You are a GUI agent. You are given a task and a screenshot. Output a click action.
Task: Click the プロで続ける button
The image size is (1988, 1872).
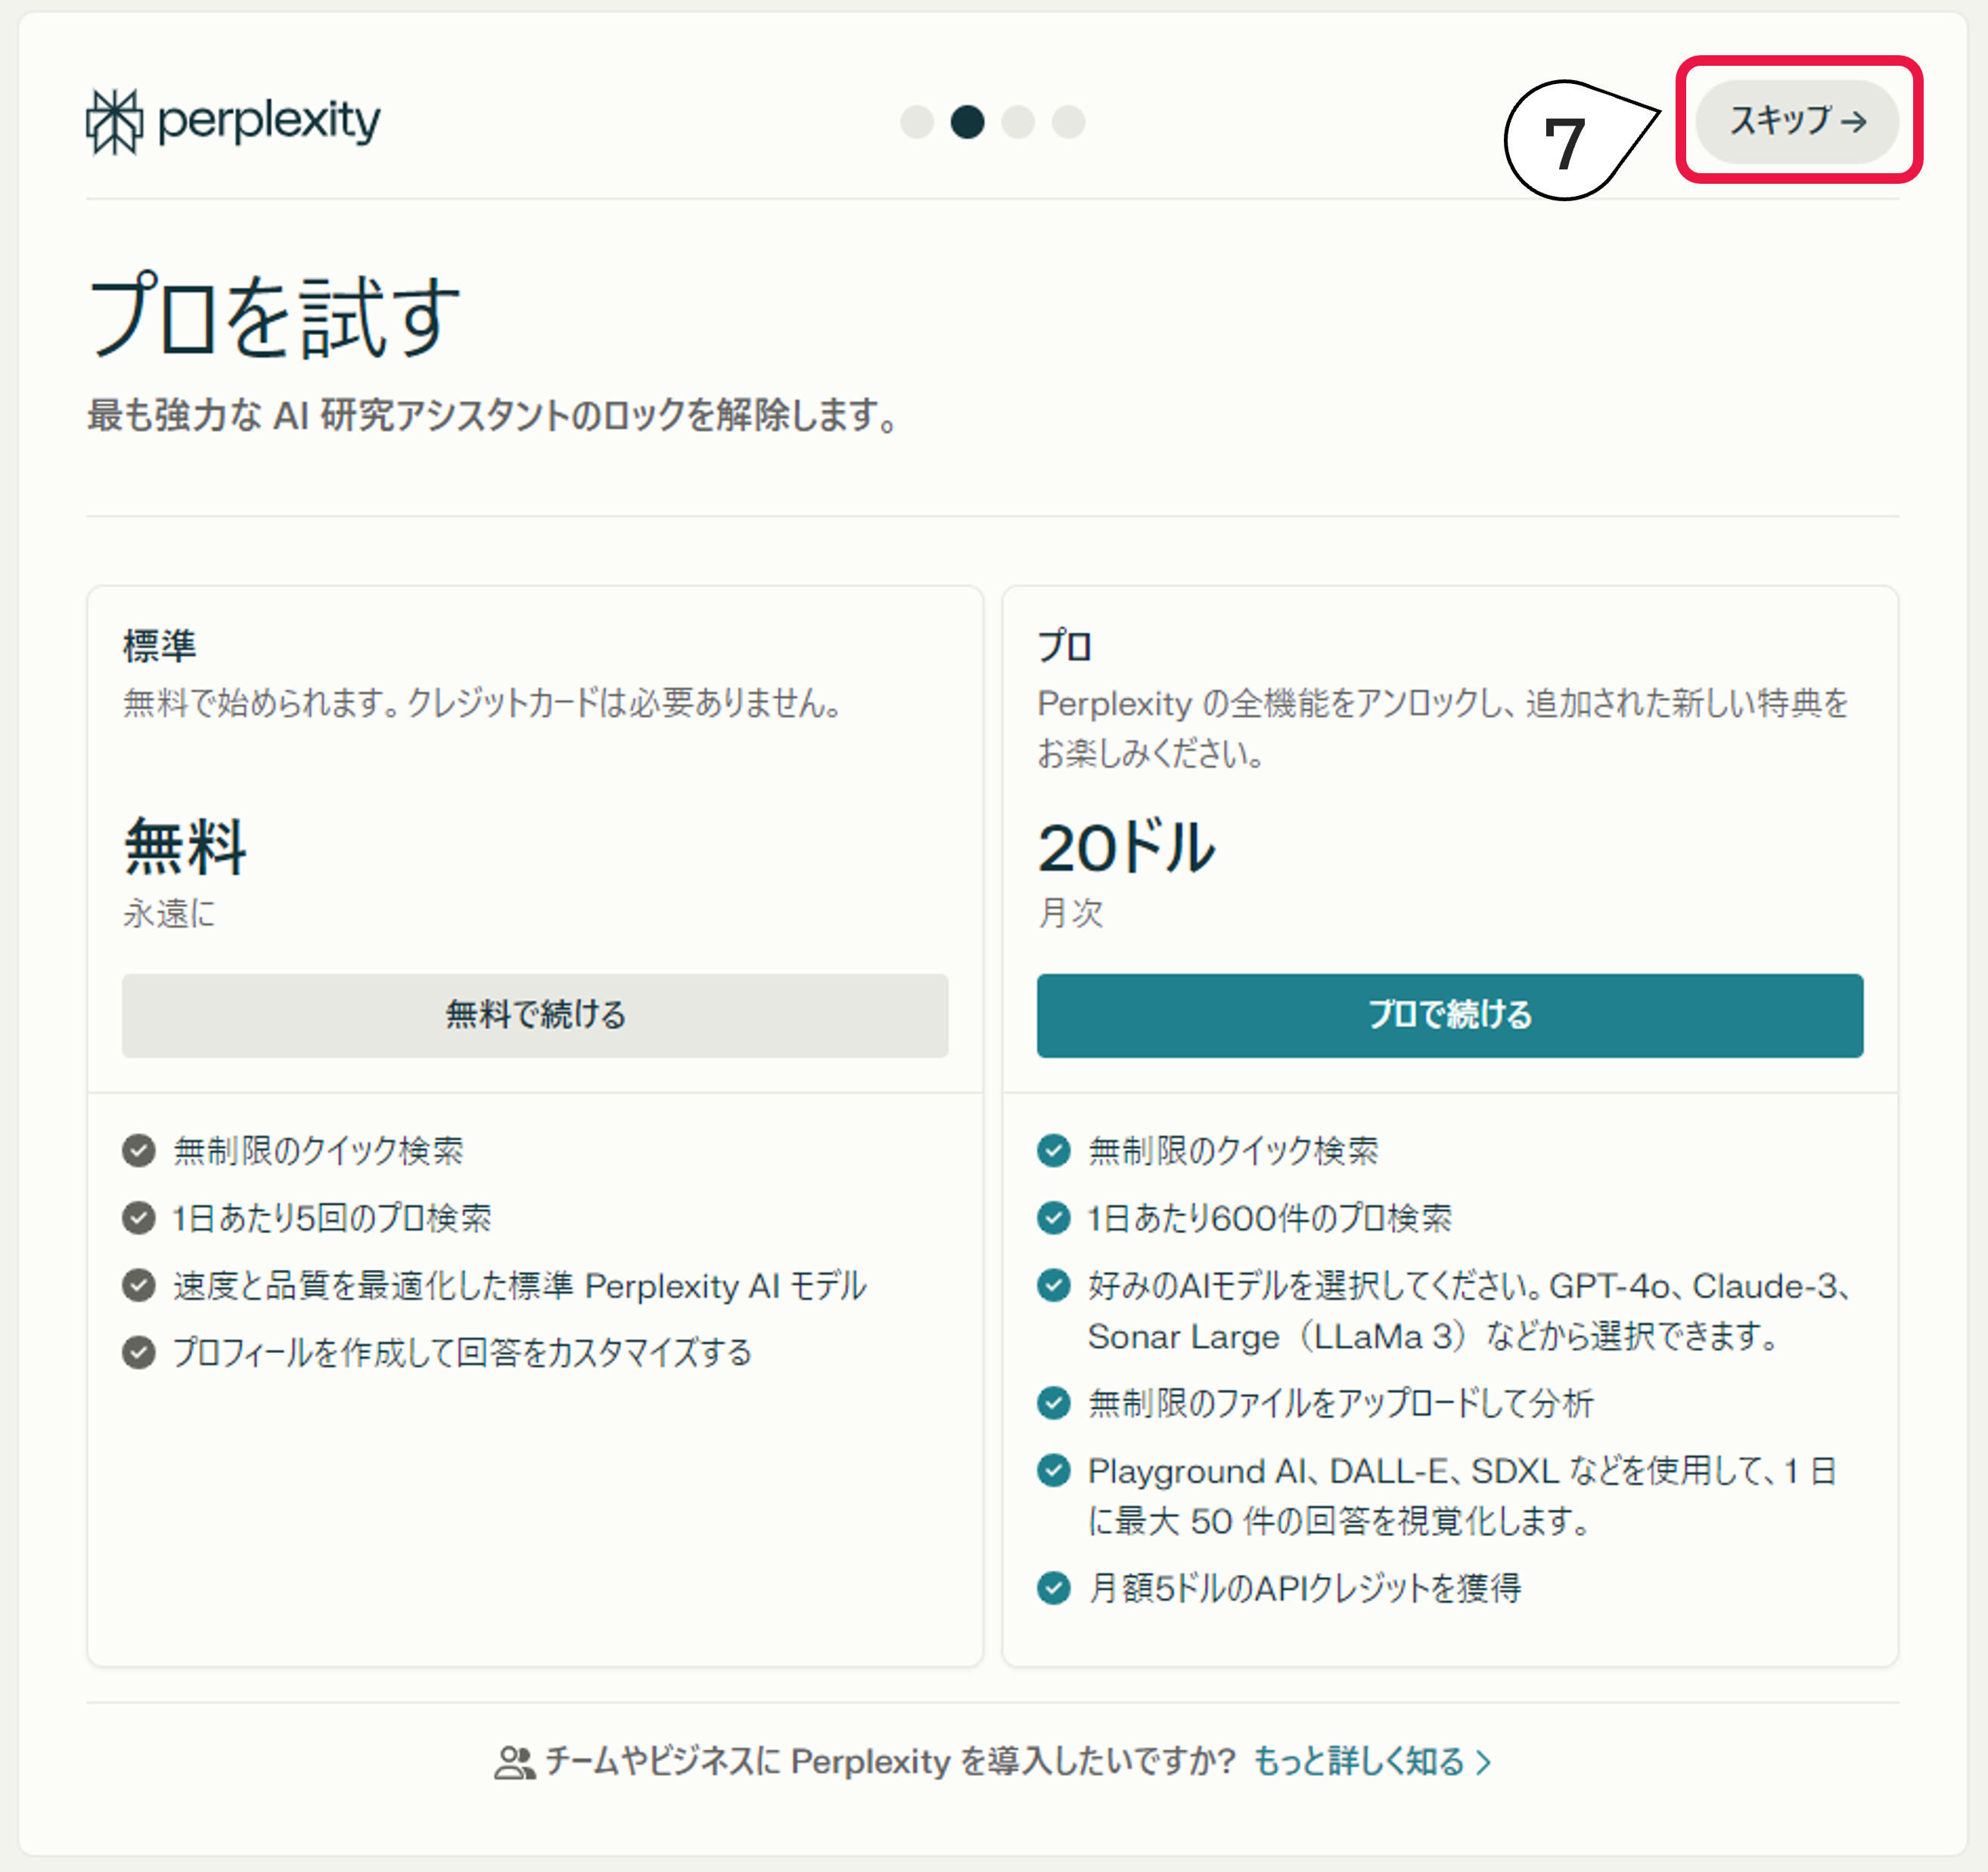click(x=1450, y=1015)
